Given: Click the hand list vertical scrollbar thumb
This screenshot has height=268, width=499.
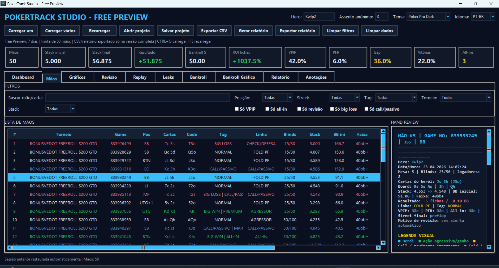Looking at the screenshot, I should pos(383,148).
